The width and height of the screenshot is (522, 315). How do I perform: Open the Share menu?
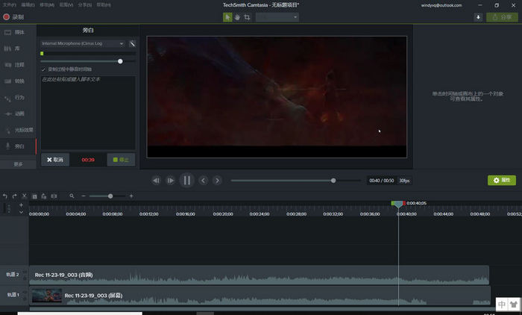(x=85, y=5)
